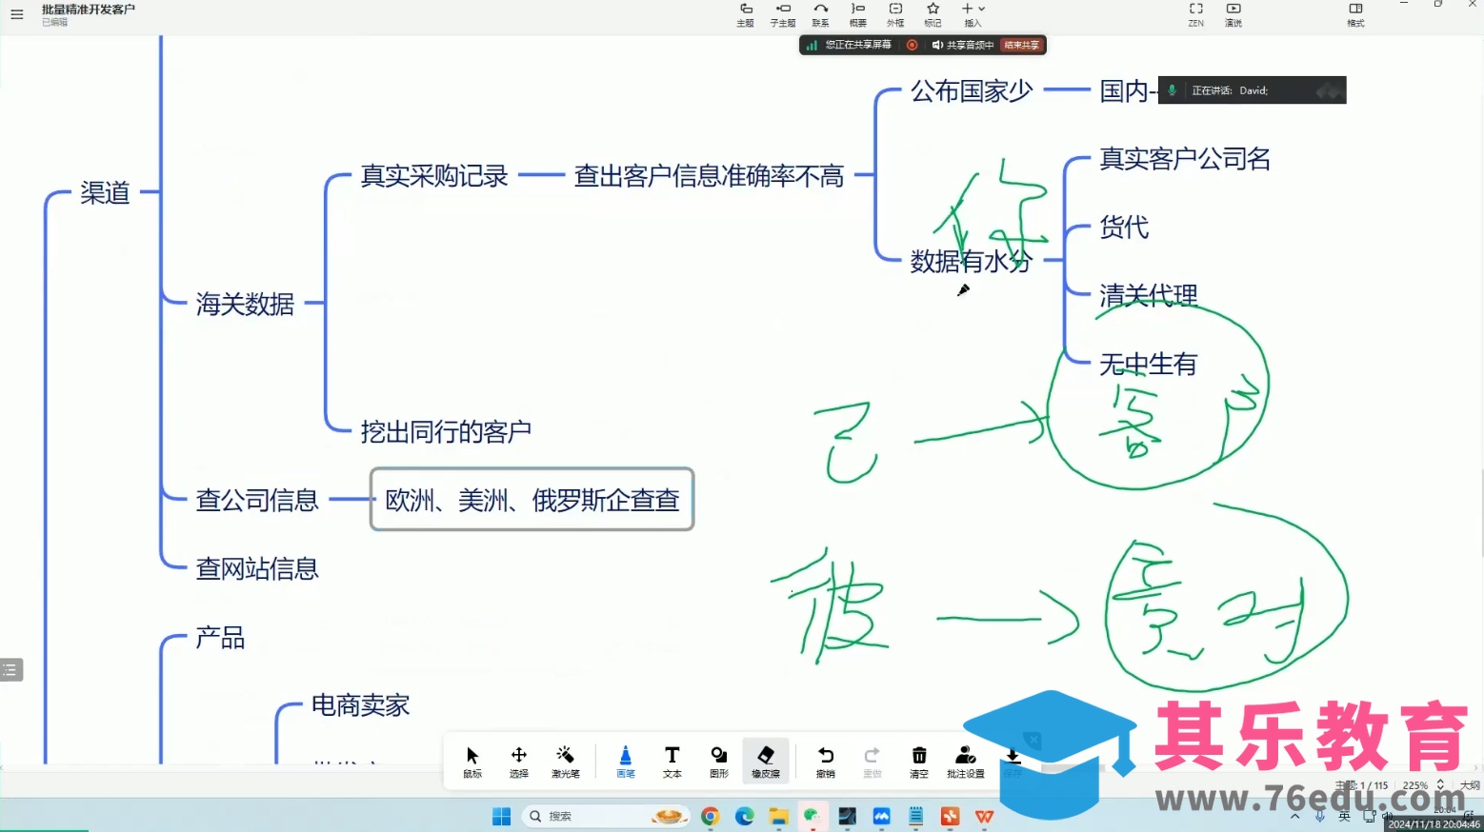
Task: Select the 画笔 pen tool
Action: [625, 762]
